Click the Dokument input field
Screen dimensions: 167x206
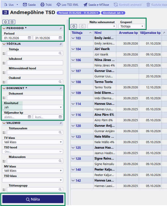point(35,98)
